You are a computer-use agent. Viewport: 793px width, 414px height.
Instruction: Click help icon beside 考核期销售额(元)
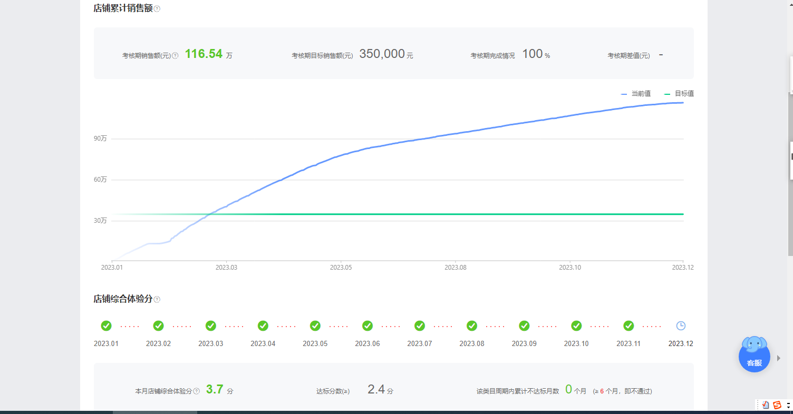pos(175,55)
